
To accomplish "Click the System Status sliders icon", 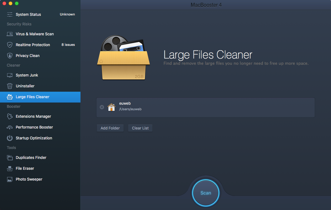I will pyautogui.click(x=10, y=14).
